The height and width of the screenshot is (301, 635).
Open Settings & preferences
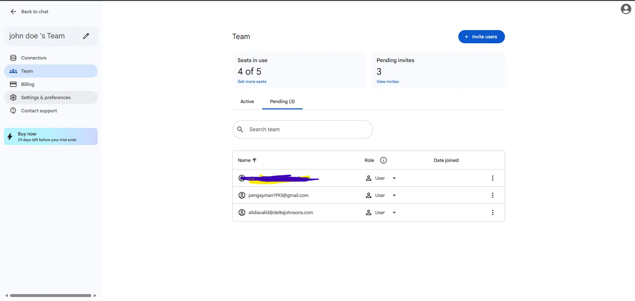point(51,97)
